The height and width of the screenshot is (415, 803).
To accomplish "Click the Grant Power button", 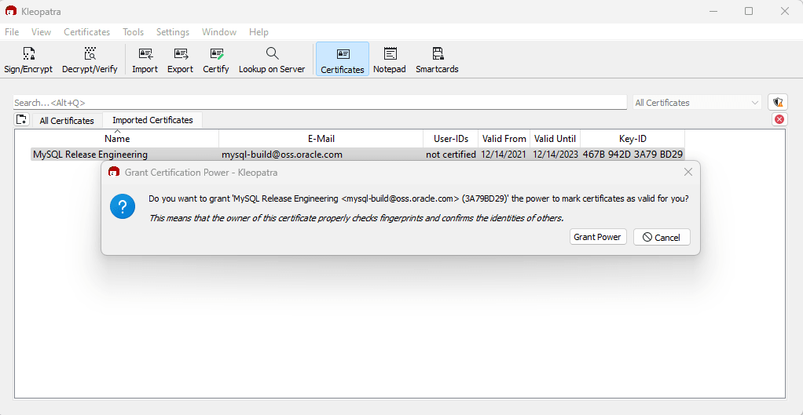I will pos(598,237).
